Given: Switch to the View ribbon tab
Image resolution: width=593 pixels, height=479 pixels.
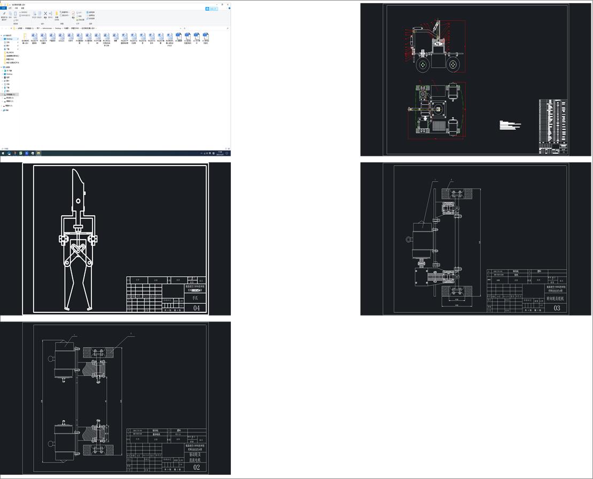Looking at the screenshot, I should pyautogui.click(x=22, y=8).
